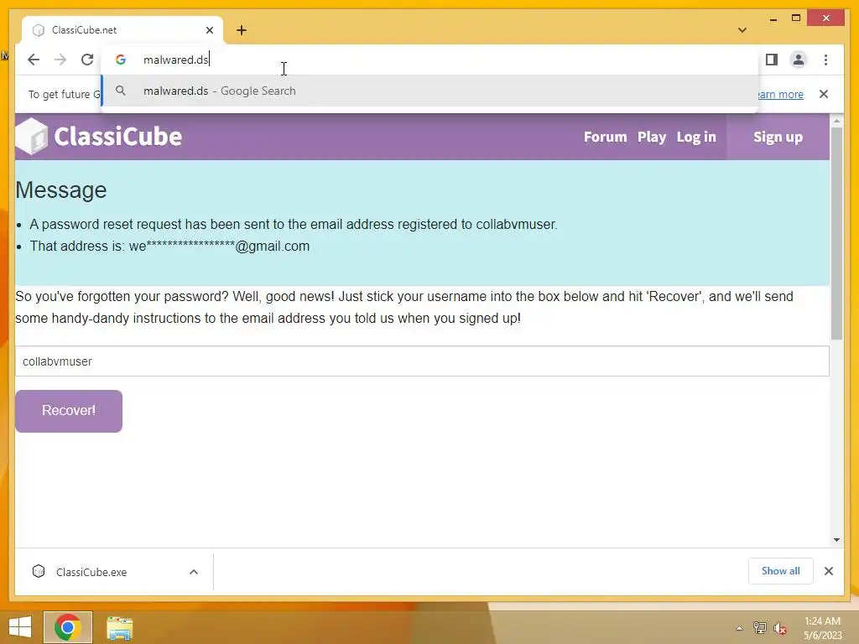Image resolution: width=859 pixels, height=644 pixels.
Task: Open the downloaded ClassiCube.exe item
Action: pyautogui.click(x=91, y=572)
